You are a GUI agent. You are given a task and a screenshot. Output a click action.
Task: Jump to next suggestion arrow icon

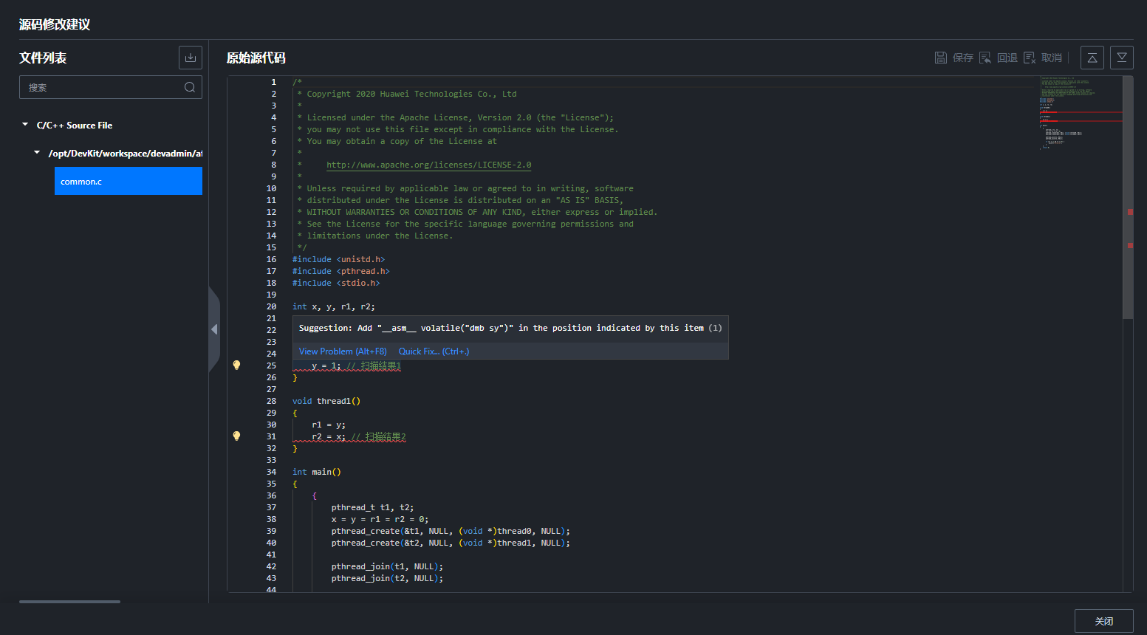[1122, 58]
